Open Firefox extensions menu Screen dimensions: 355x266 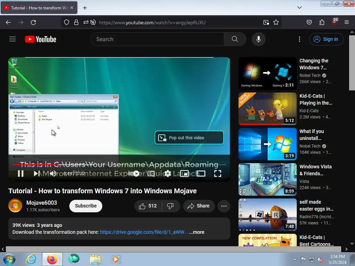point(322,23)
